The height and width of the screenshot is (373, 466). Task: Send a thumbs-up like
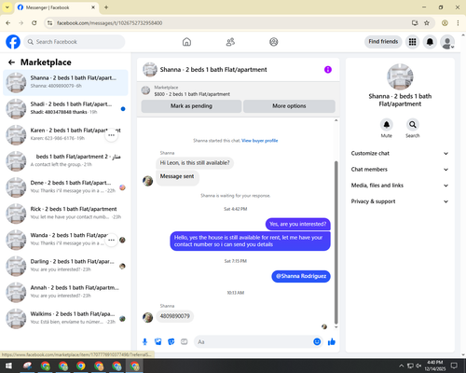pos(332,342)
